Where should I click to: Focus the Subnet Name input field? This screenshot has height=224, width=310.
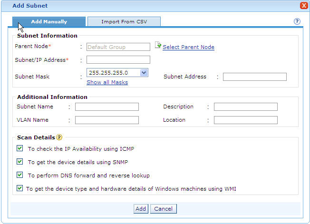[107, 107]
